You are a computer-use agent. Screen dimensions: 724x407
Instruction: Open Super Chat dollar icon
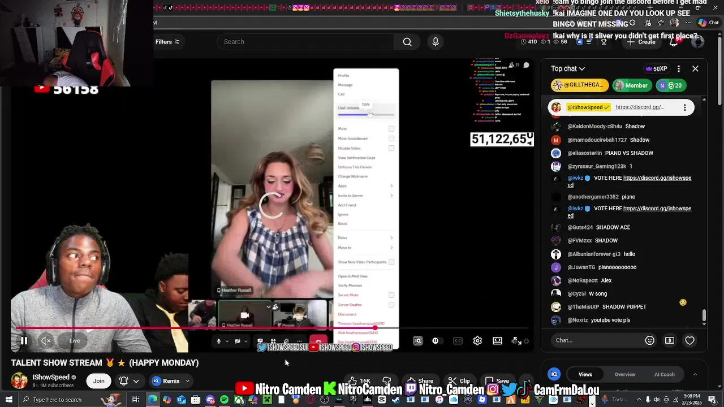tap(670, 340)
